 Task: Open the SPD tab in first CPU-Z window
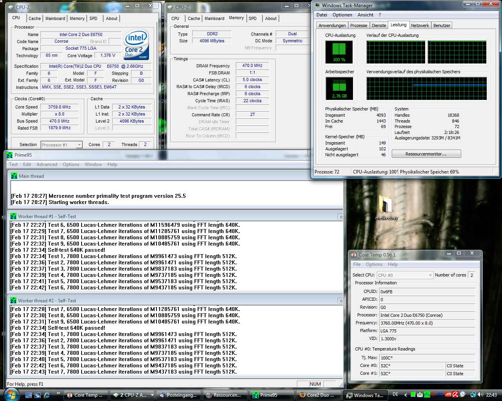93,18
